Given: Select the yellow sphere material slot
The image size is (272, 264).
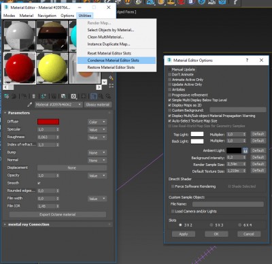Looking at the screenshot, I should (x=52, y=68).
